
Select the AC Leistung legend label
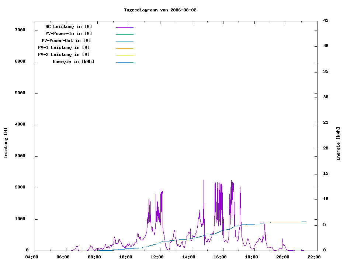click(69, 26)
